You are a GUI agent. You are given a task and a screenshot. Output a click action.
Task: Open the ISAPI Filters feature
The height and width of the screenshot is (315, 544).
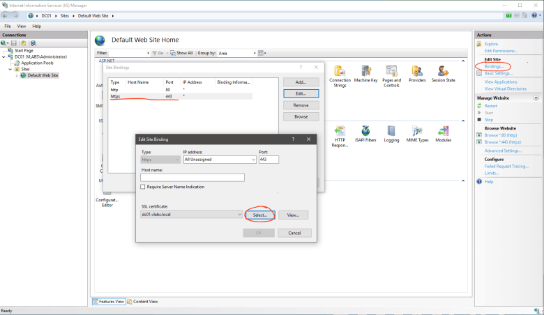[365, 131]
